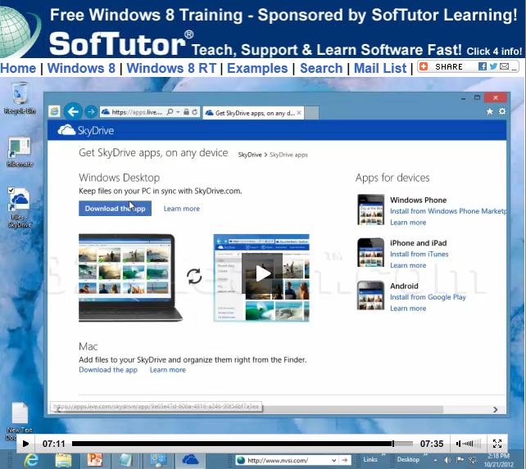
Task: Click the laptop photo gallery image
Action: click(130, 277)
